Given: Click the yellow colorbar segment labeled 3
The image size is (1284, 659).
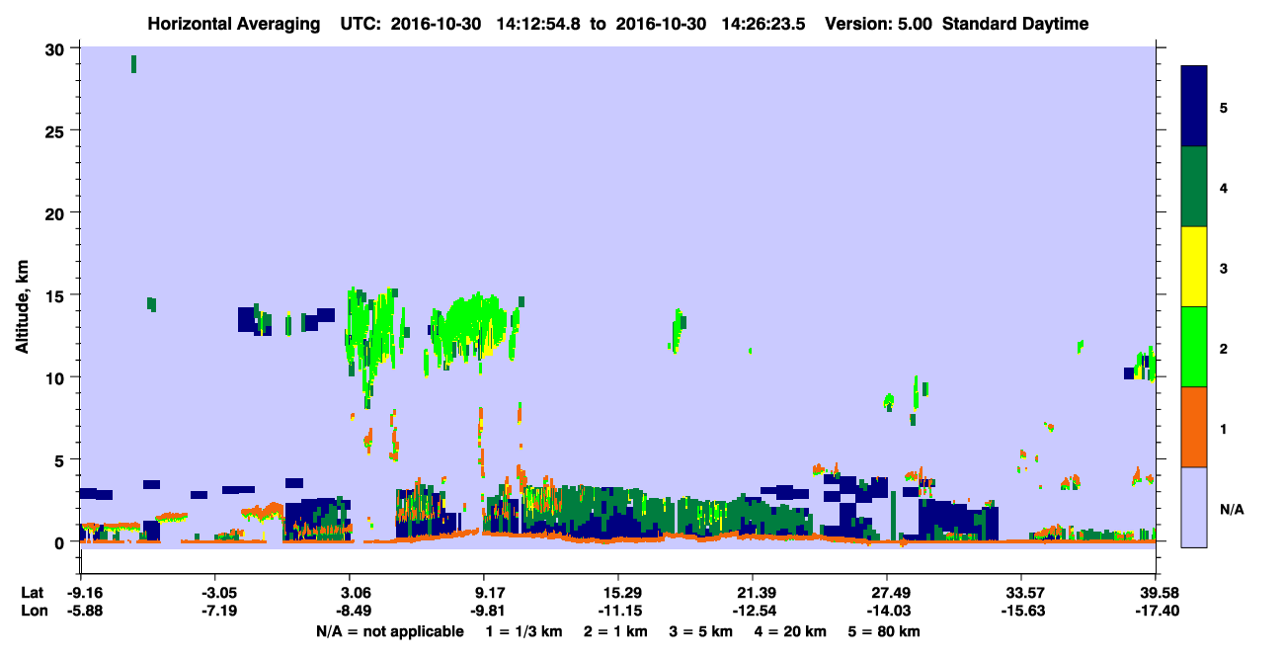Looking at the screenshot, I should click(x=1194, y=266).
